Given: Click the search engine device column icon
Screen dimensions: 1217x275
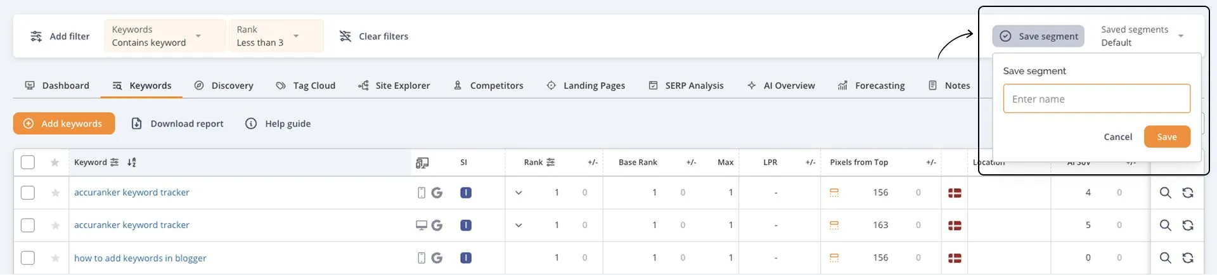Looking at the screenshot, I should pos(422,163).
